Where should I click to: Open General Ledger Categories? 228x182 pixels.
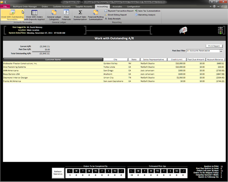click(x=54, y=15)
